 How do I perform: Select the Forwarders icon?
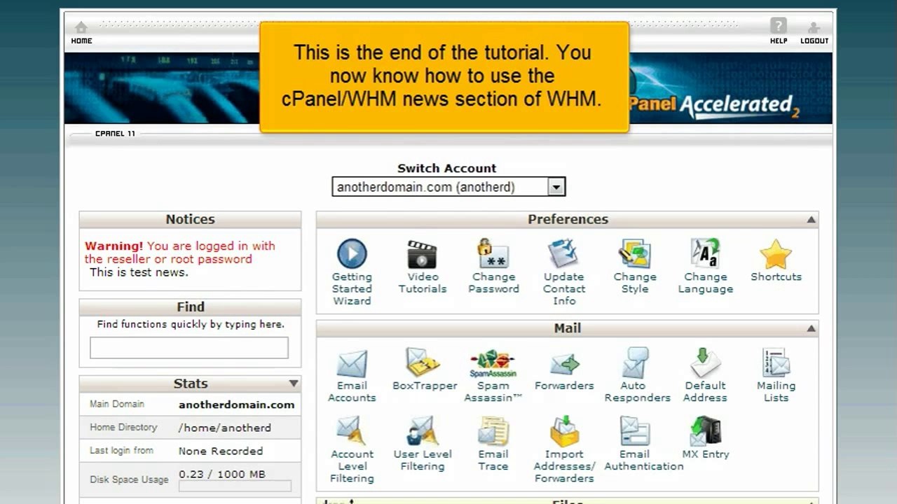tap(564, 364)
